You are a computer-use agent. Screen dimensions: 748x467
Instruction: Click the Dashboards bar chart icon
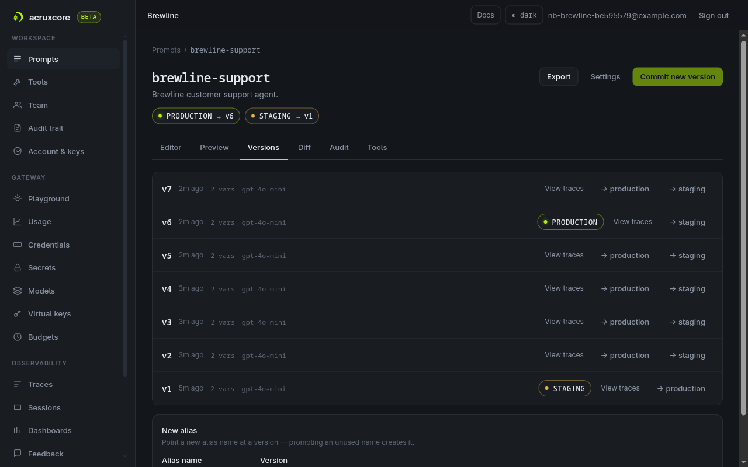click(18, 430)
